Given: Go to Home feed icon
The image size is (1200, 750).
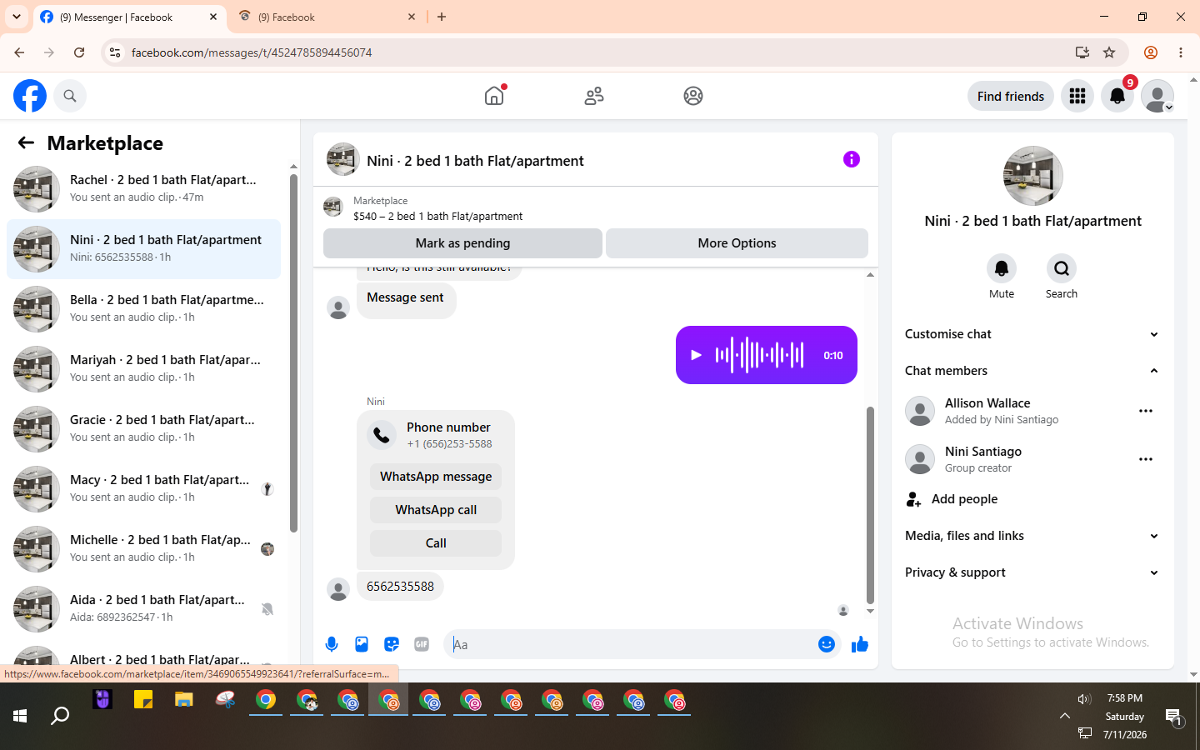Looking at the screenshot, I should (x=494, y=96).
